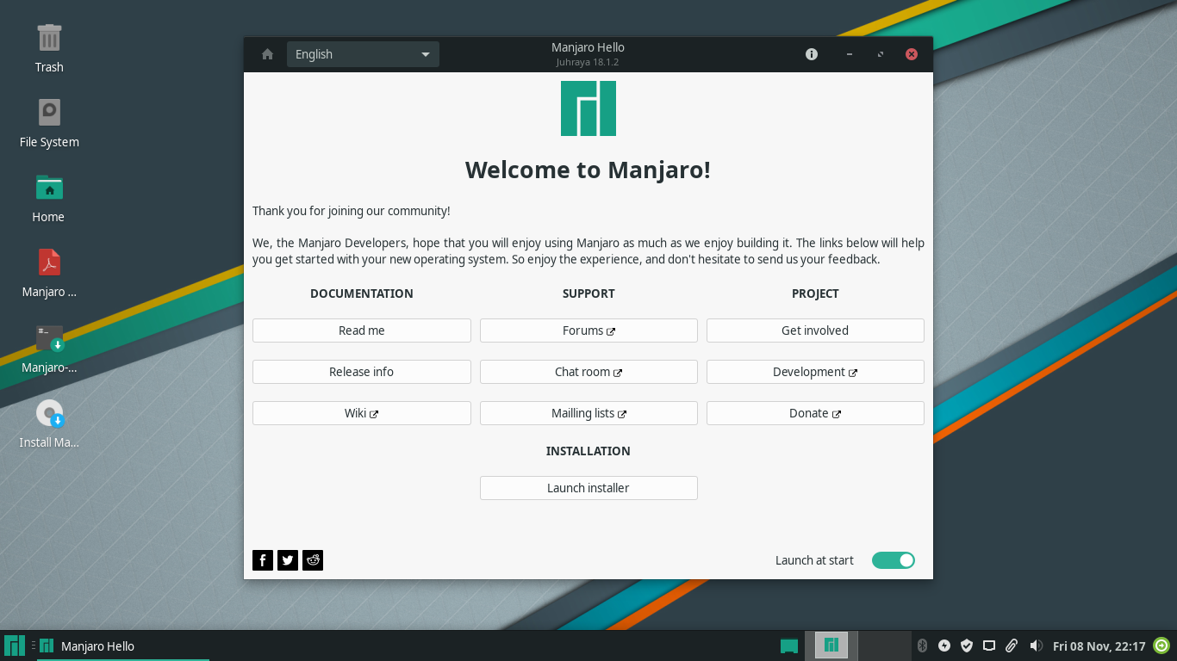Click the Manjaro Hello taskbar entry

[x=123, y=646]
